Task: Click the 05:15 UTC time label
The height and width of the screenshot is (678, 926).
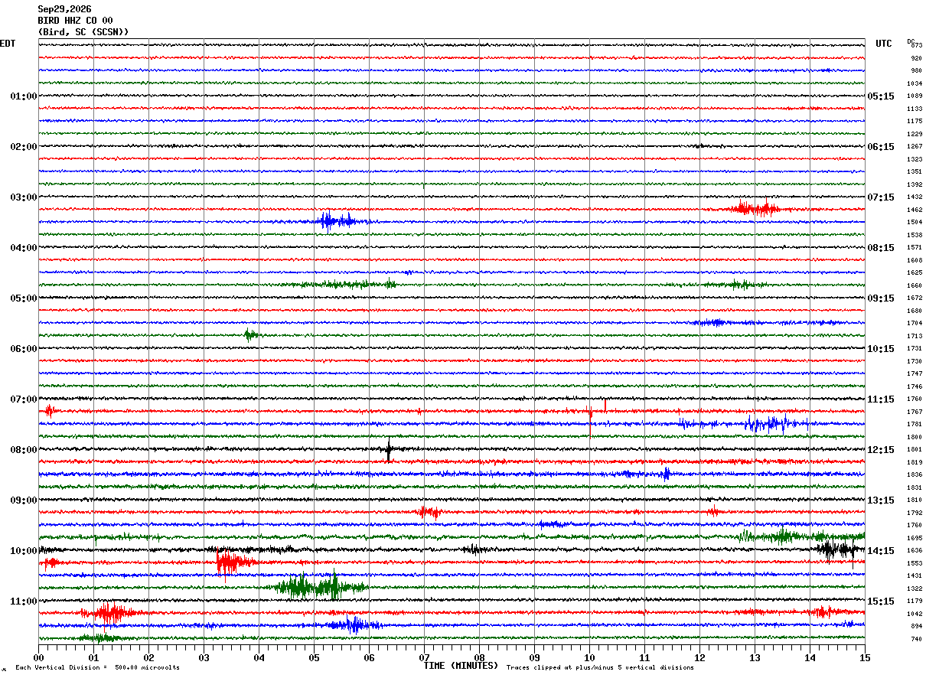Action: coord(881,96)
